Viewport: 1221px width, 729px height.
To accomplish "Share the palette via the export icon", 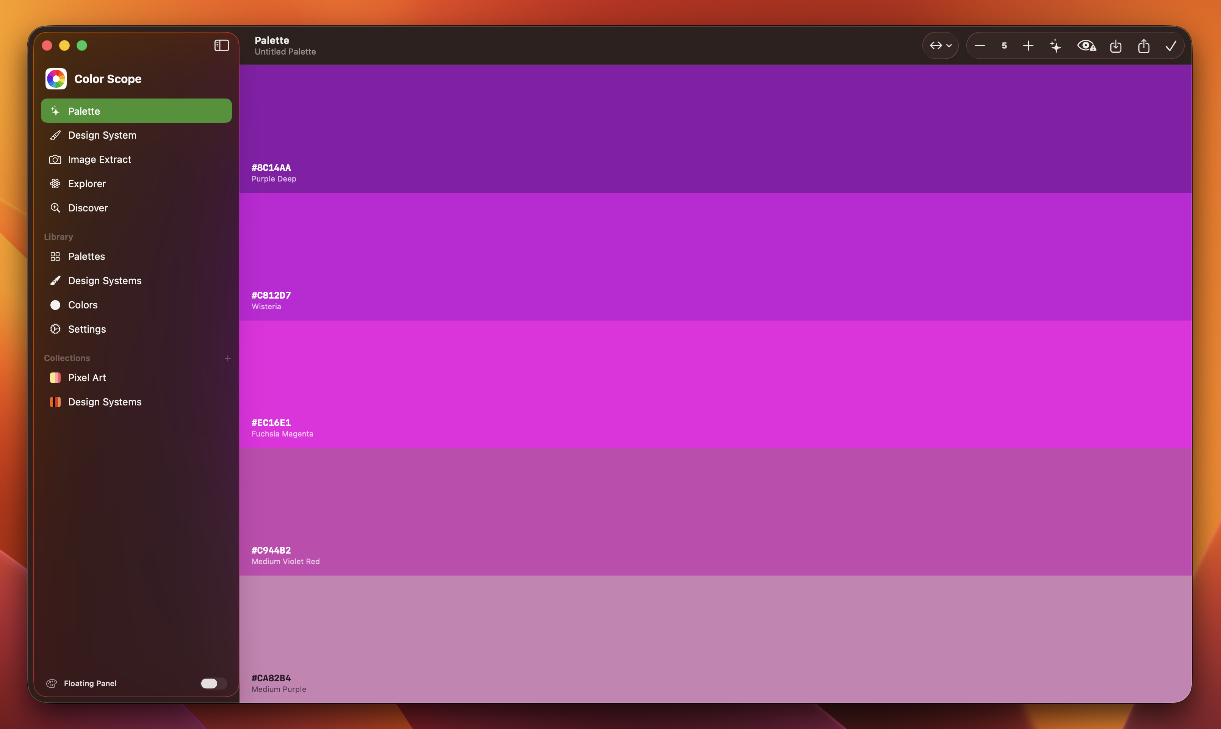I will 1144,46.
